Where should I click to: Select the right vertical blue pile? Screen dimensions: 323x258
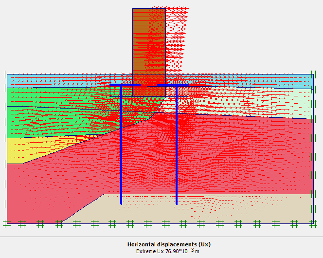(x=177, y=146)
